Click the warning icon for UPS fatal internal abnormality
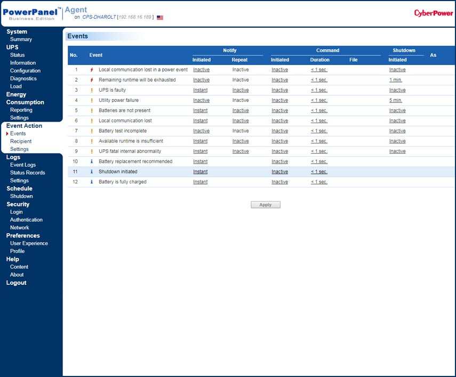 coord(92,151)
